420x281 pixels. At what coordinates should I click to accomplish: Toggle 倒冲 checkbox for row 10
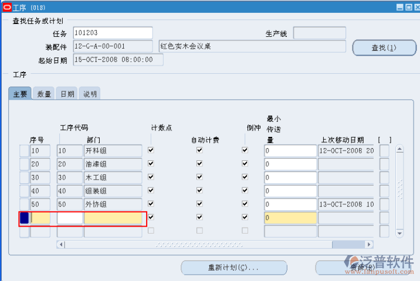point(245,150)
